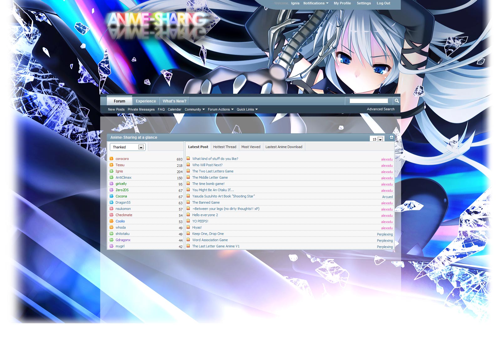Expand the Forum Actions menu
Viewport: 501px width, 338px height.
pyautogui.click(x=221, y=109)
